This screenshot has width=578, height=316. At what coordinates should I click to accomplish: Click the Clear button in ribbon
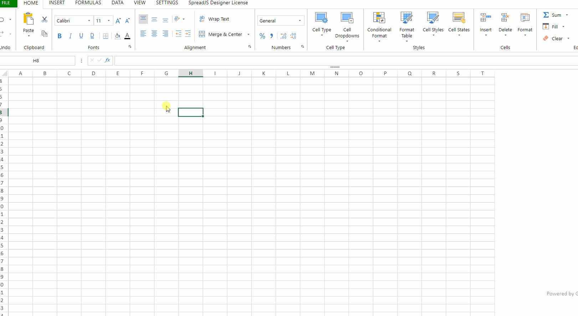pyautogui.click(x=553, y=38)
